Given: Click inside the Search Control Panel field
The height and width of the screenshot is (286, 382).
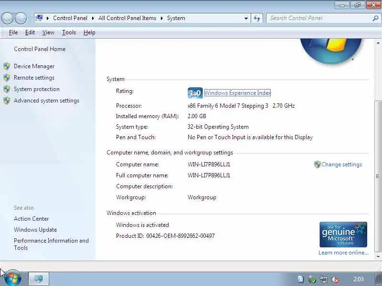Looking at the screenshot, I should point(319,18).
